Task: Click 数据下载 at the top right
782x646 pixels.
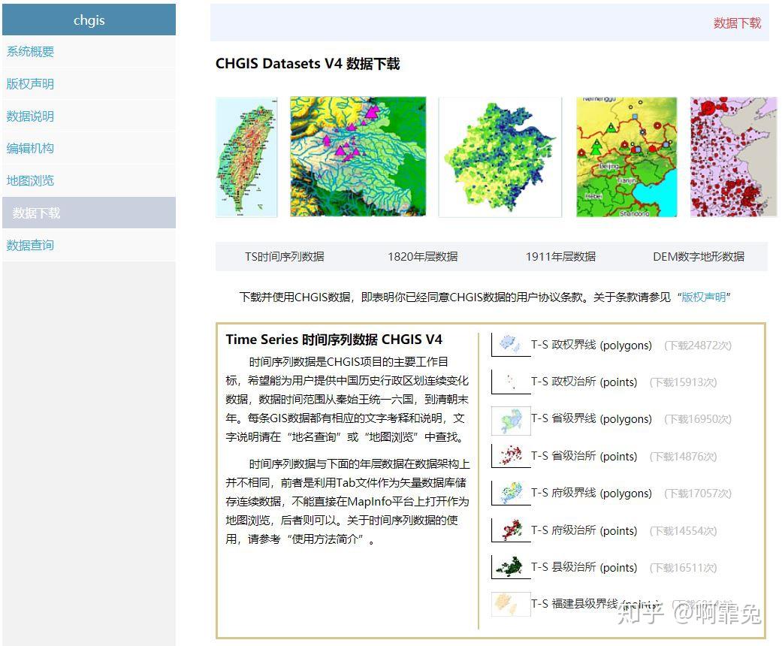Action: click(736, 23)
